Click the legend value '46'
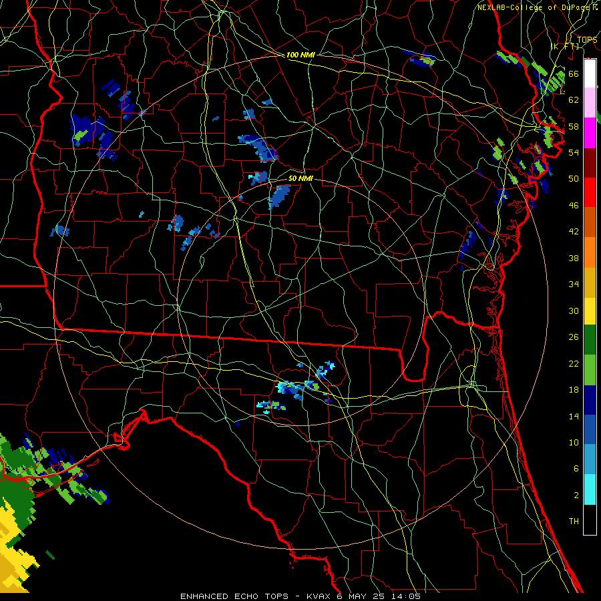The width and height of the screenshot is (601, 601). [574, 206]
